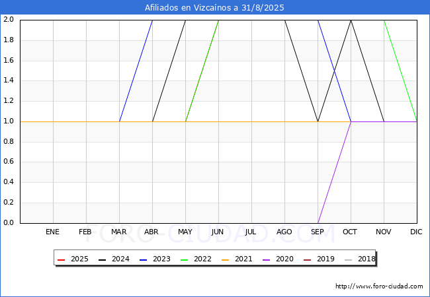Click the JUL month axis label
The image size is (430, 297).
pos(251,232)
